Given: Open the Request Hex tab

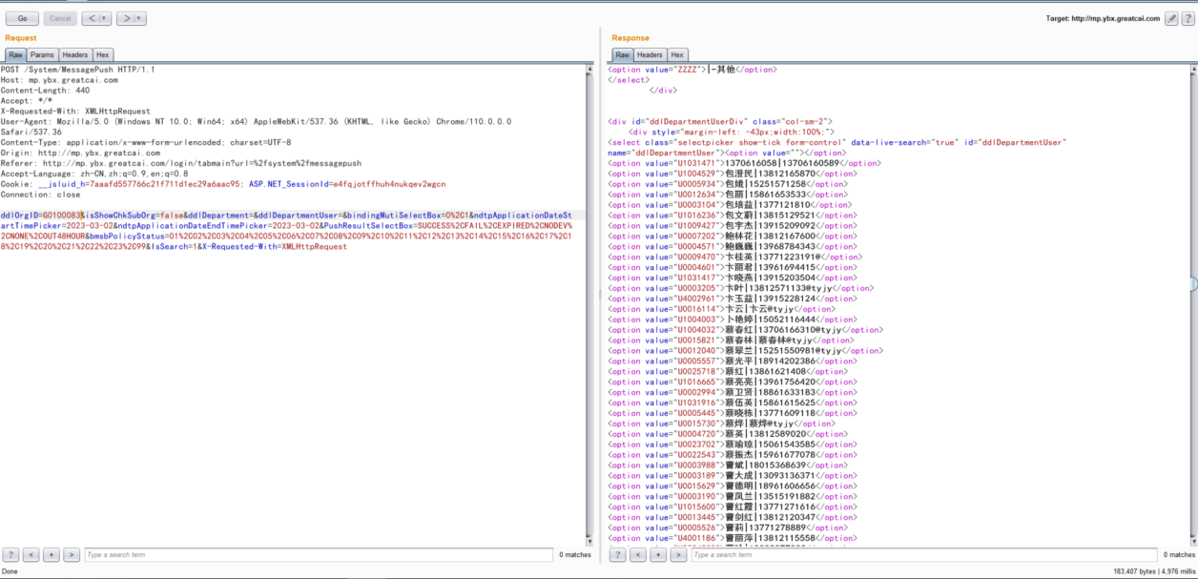Looking at the screenshot, I should pyautogui.click(x=102, y=55).
